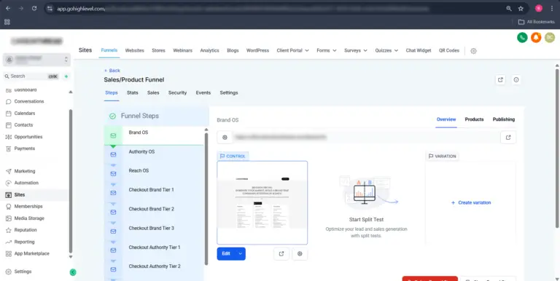This screenshot has width=560, height=281.
Task: Click the page settings gear below thumbnail
Action: (x=300, y=253)
